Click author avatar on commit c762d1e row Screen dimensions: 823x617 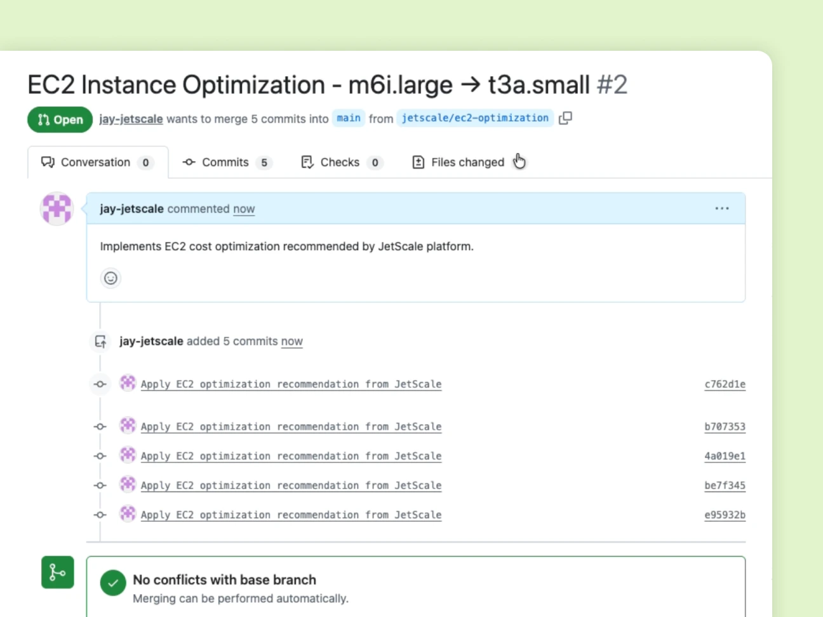[x=128, y=383]
